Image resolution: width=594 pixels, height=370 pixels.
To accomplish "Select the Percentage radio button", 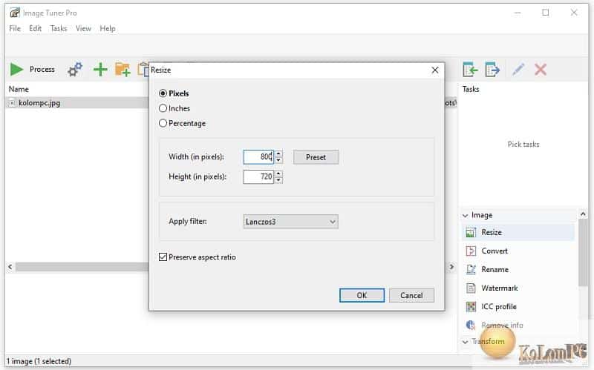I will (163, 123).
